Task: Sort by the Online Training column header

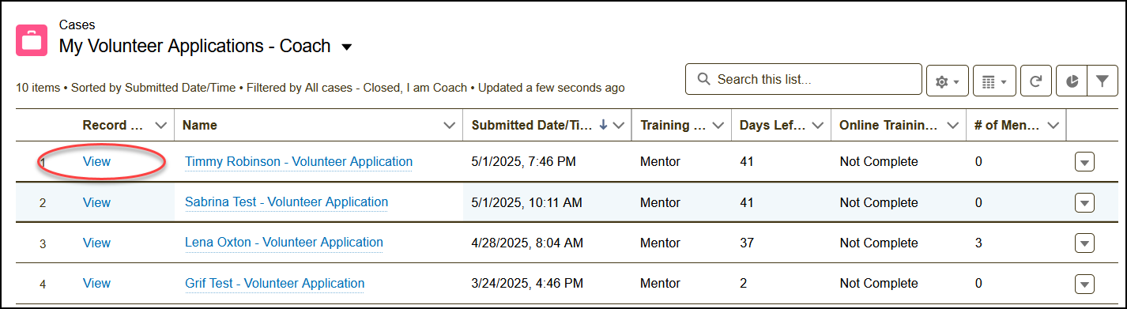Action: click(x=888, y=126)
